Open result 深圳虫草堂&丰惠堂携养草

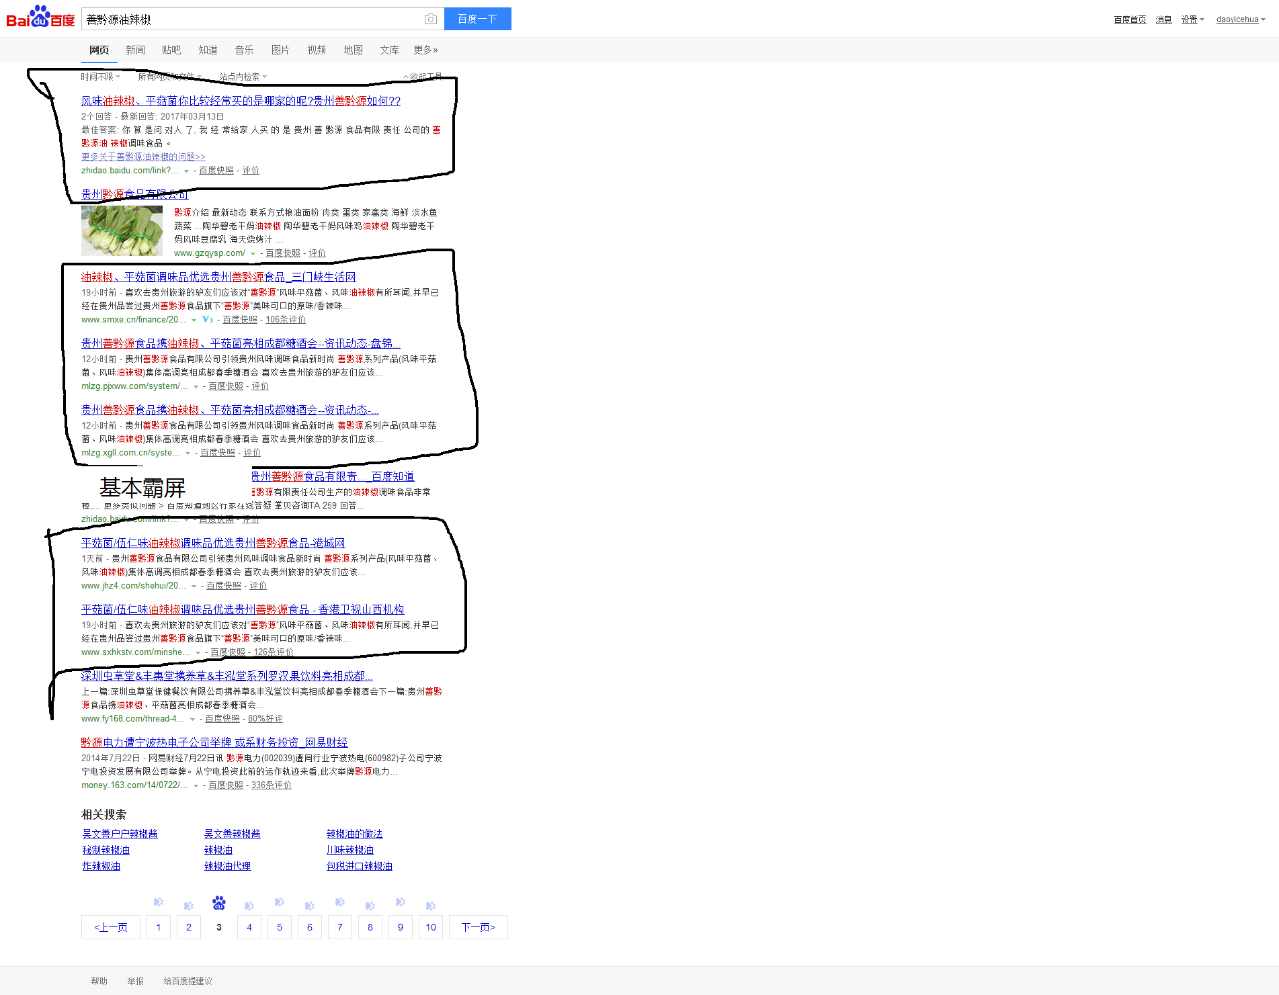pos(227,676)
